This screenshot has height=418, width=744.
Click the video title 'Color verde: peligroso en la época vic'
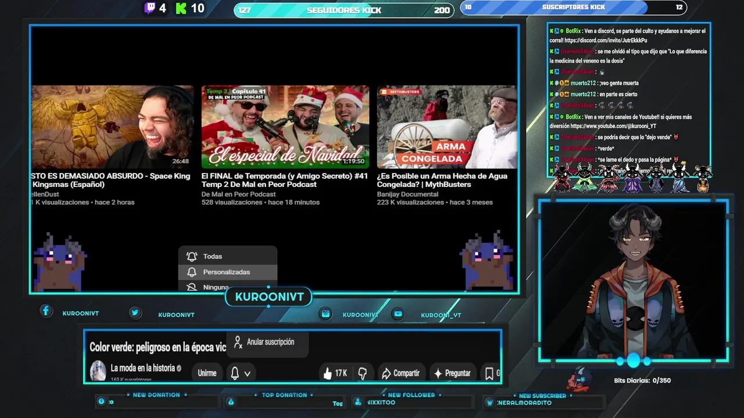click(x=158, y=347)
